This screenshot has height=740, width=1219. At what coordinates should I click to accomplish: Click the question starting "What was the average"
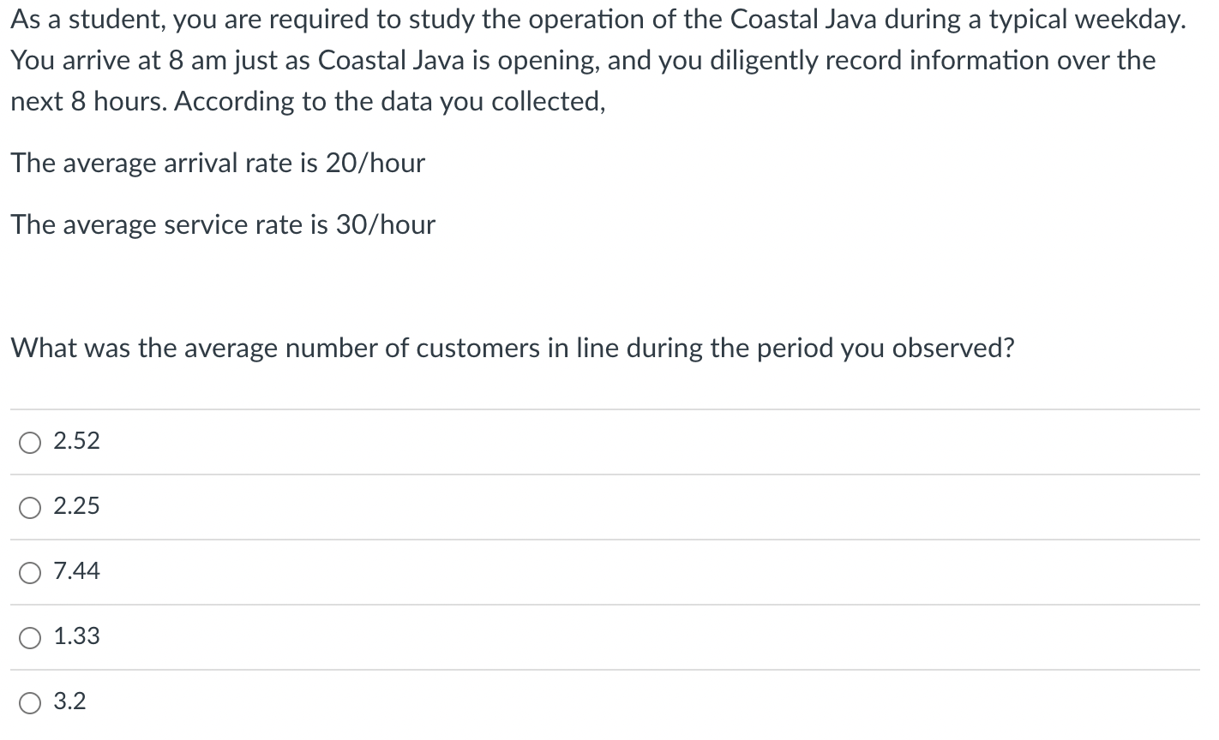coord(513,348)
